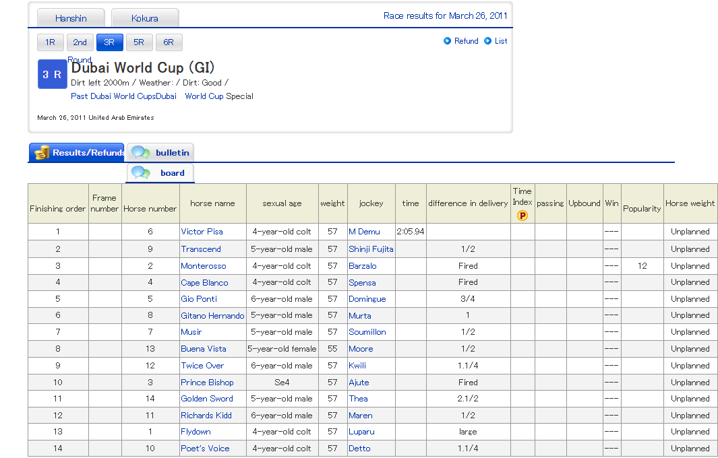Open jockey Luparu's profile
This screenshot has height=458, width=718.
click(362, 432)
